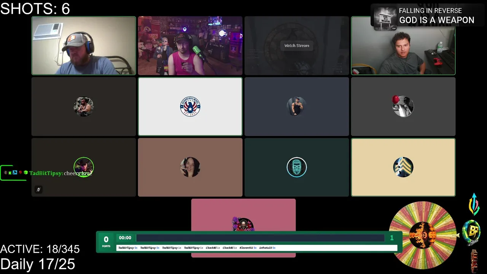Select the teal bearded skull avatar
The width and height of the screenshot is (487, 274).
click(297, 167)
